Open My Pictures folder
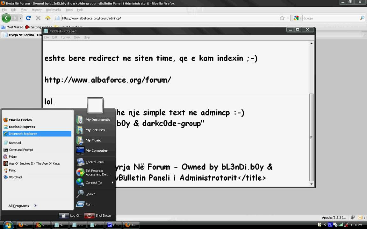Image resolution: width=367 pixels, height=229 pixels. [x=95, y=130]
